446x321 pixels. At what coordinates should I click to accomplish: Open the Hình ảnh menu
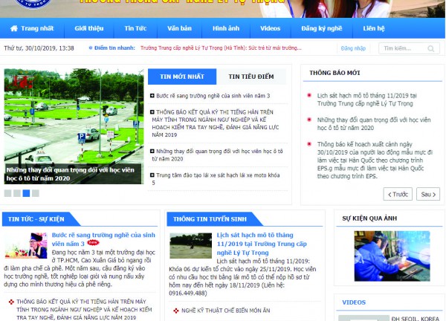pyautogui.click(x=226, y=28)
